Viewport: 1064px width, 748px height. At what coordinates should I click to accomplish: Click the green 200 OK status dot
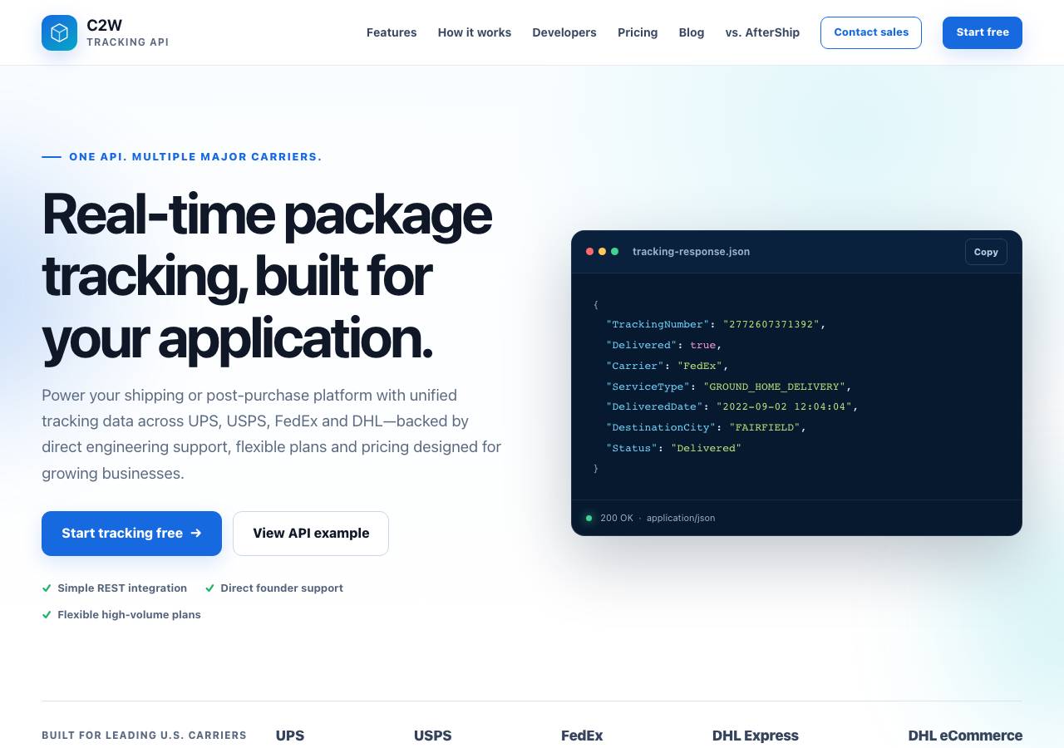point(589,518)
